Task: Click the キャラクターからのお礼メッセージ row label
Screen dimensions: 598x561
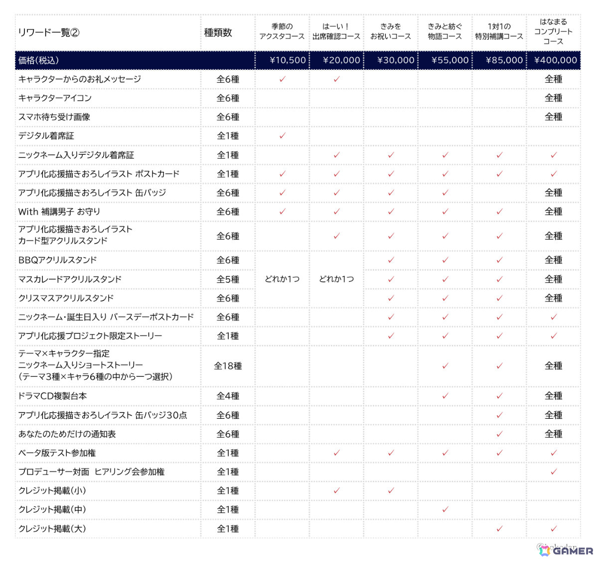Action: [80, 79]
